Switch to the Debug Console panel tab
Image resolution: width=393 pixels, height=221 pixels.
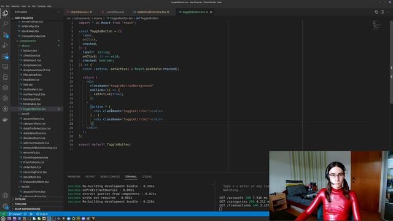110,177
